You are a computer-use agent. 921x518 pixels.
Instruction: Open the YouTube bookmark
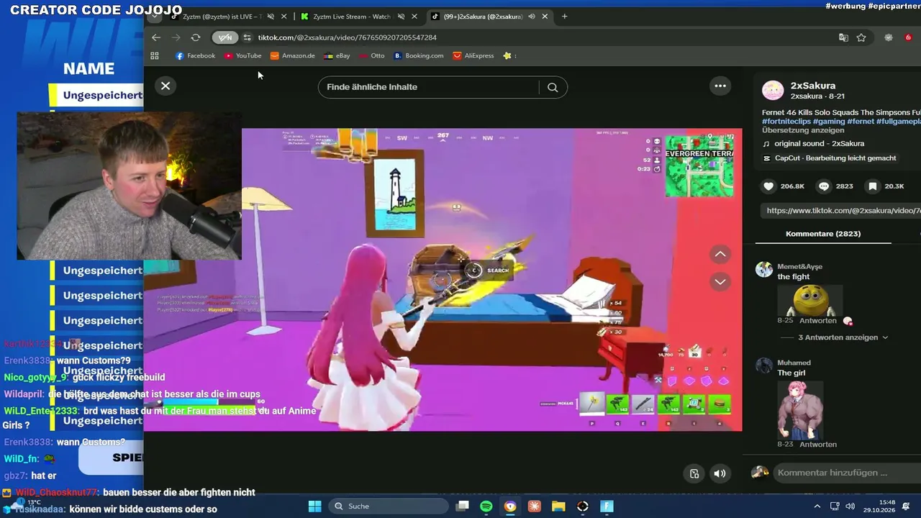[x=242, y=55]
